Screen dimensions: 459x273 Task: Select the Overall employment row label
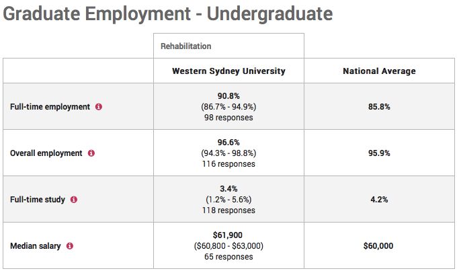(46, 153)
